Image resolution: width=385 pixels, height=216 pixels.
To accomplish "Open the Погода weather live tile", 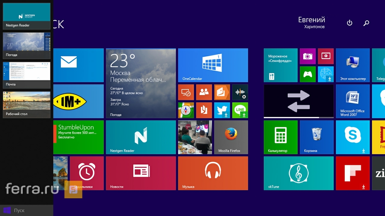I will click(x=141, y=83).
